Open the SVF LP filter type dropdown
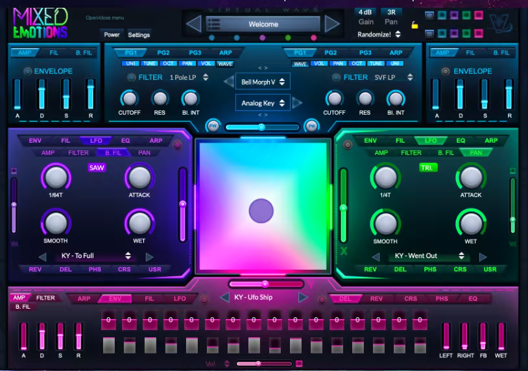The height and width of the screenshot is (371, 528). click(393, 77)
